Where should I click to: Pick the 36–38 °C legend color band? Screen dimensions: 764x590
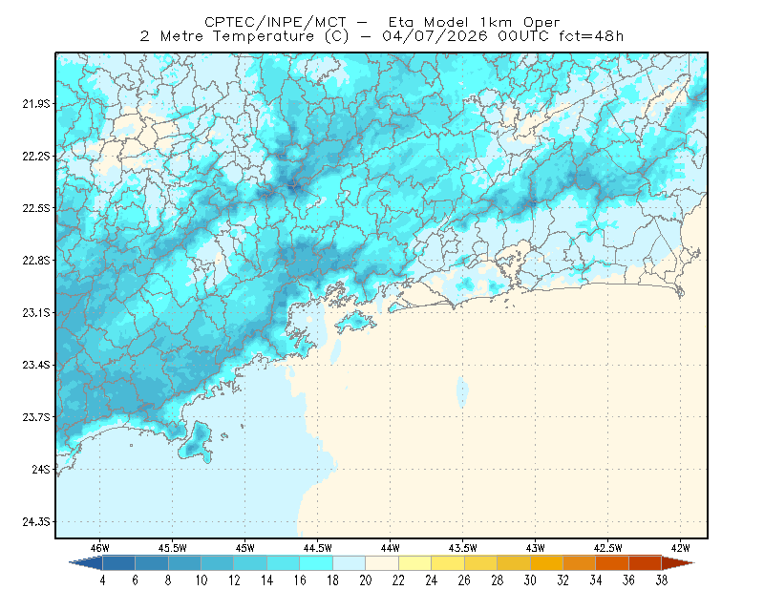tap(646, 563)
